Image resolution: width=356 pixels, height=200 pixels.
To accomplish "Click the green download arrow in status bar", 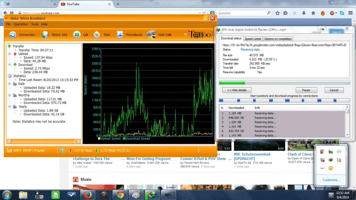I will [97, 150].
